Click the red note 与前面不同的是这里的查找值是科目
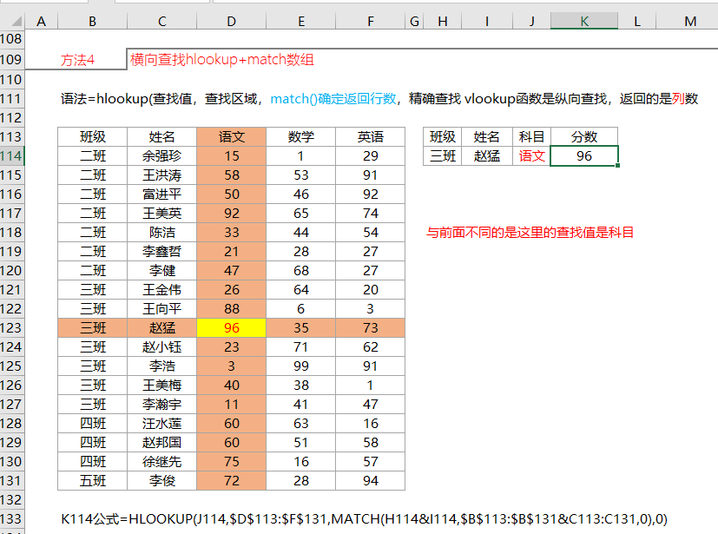718x534 pixels. tap(530, 233)
